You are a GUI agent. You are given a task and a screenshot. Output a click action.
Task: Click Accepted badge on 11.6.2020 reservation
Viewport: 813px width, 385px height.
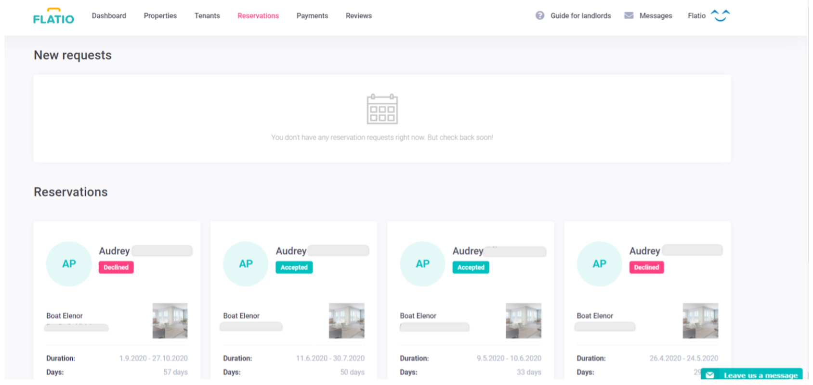point(294,267)
